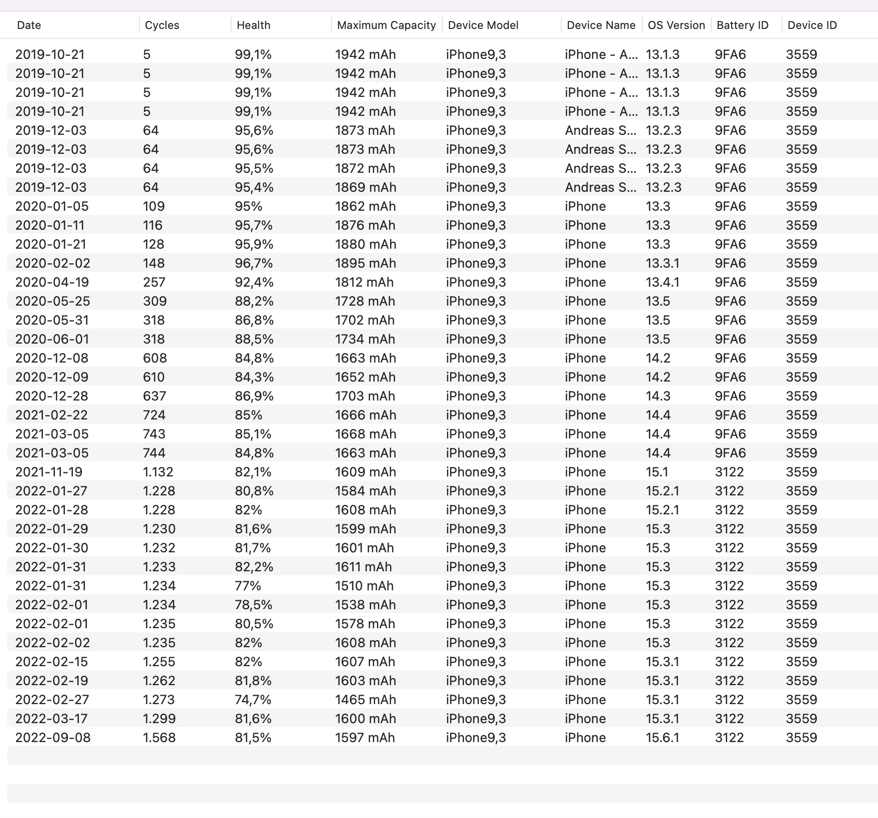The height and width of the screenshot is (818, 878).
Task: Sort by the Maximum Capacity column header
Action: (x=386, y=25)
